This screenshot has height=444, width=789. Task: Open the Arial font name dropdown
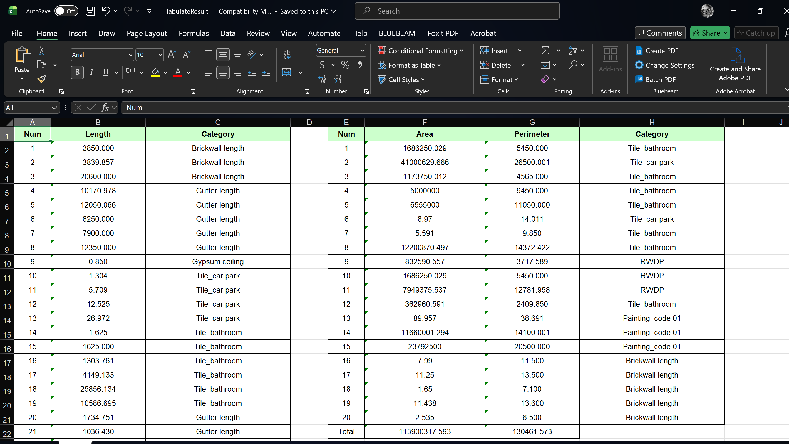click(130, 55)
